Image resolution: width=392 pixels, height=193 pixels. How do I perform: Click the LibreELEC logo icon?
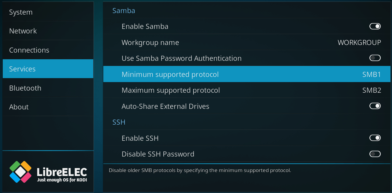coord(20,172)
